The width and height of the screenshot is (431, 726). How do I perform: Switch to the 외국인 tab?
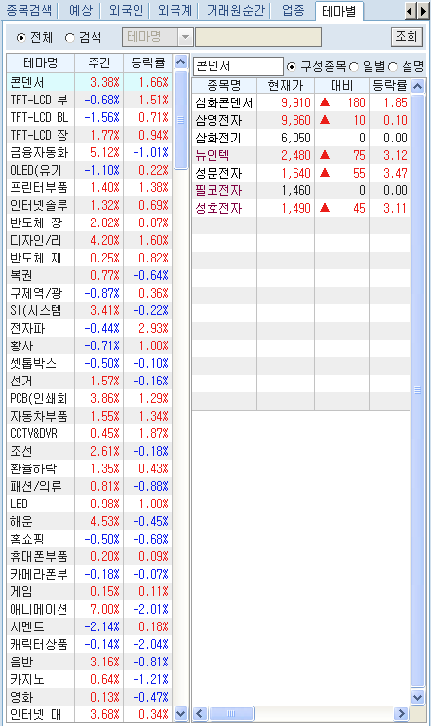126,10
